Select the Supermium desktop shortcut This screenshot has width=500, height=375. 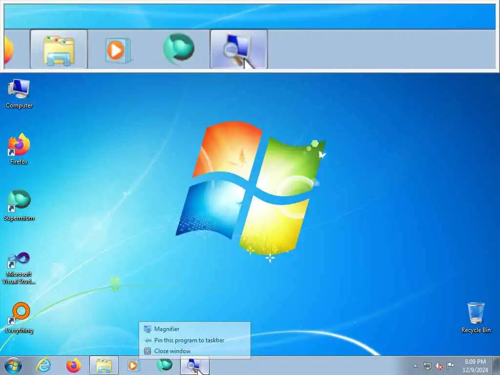(x=19, y=206)
